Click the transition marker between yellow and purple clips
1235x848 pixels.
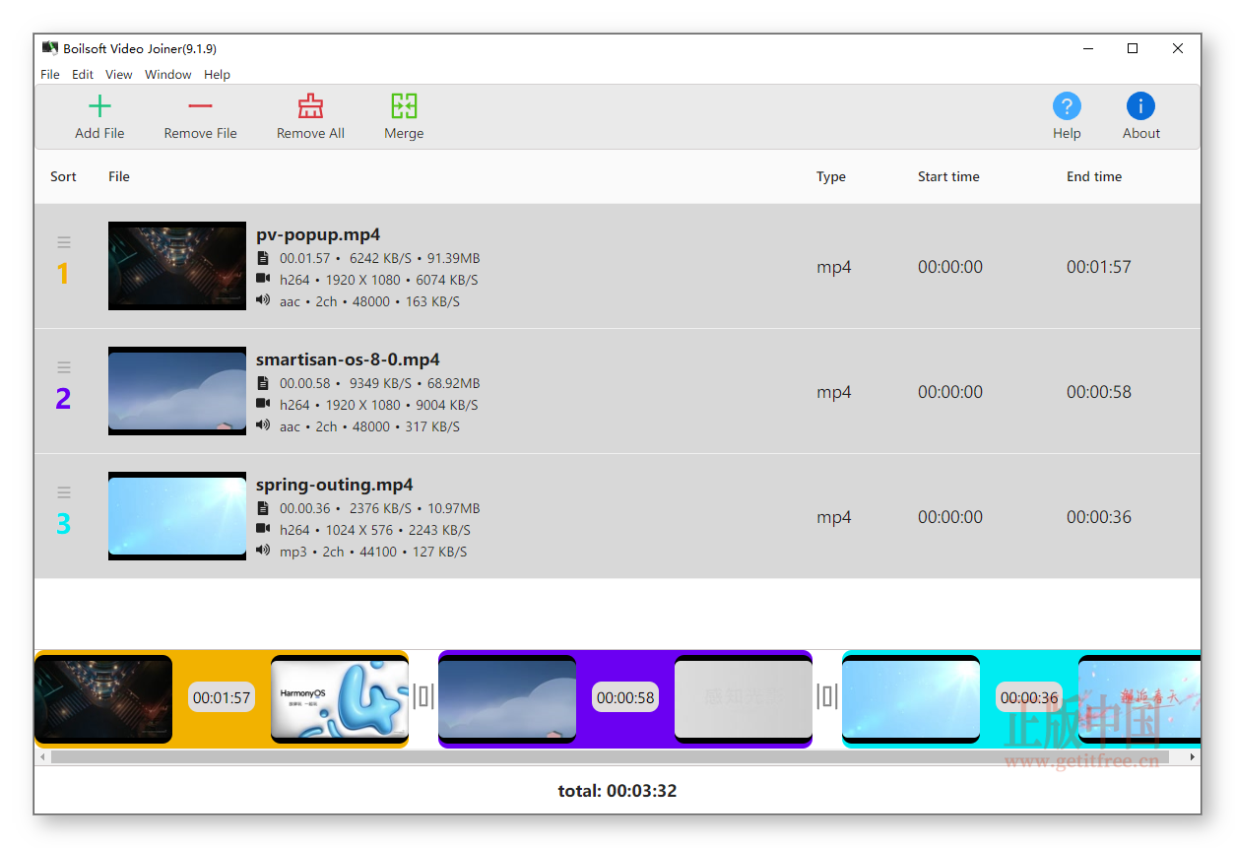pyautogui.click(x=423, y=696)
